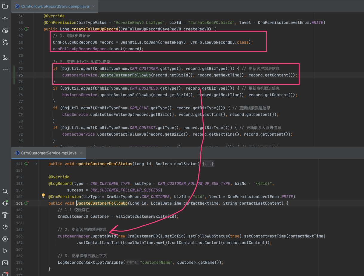Open the Build hammer tool window
Screen dimensions: 364x276
click(x=5, y=215)
